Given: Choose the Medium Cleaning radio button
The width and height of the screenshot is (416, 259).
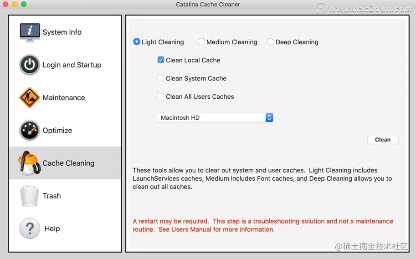Looking at the screenshot, I should [x=201, y=41].
